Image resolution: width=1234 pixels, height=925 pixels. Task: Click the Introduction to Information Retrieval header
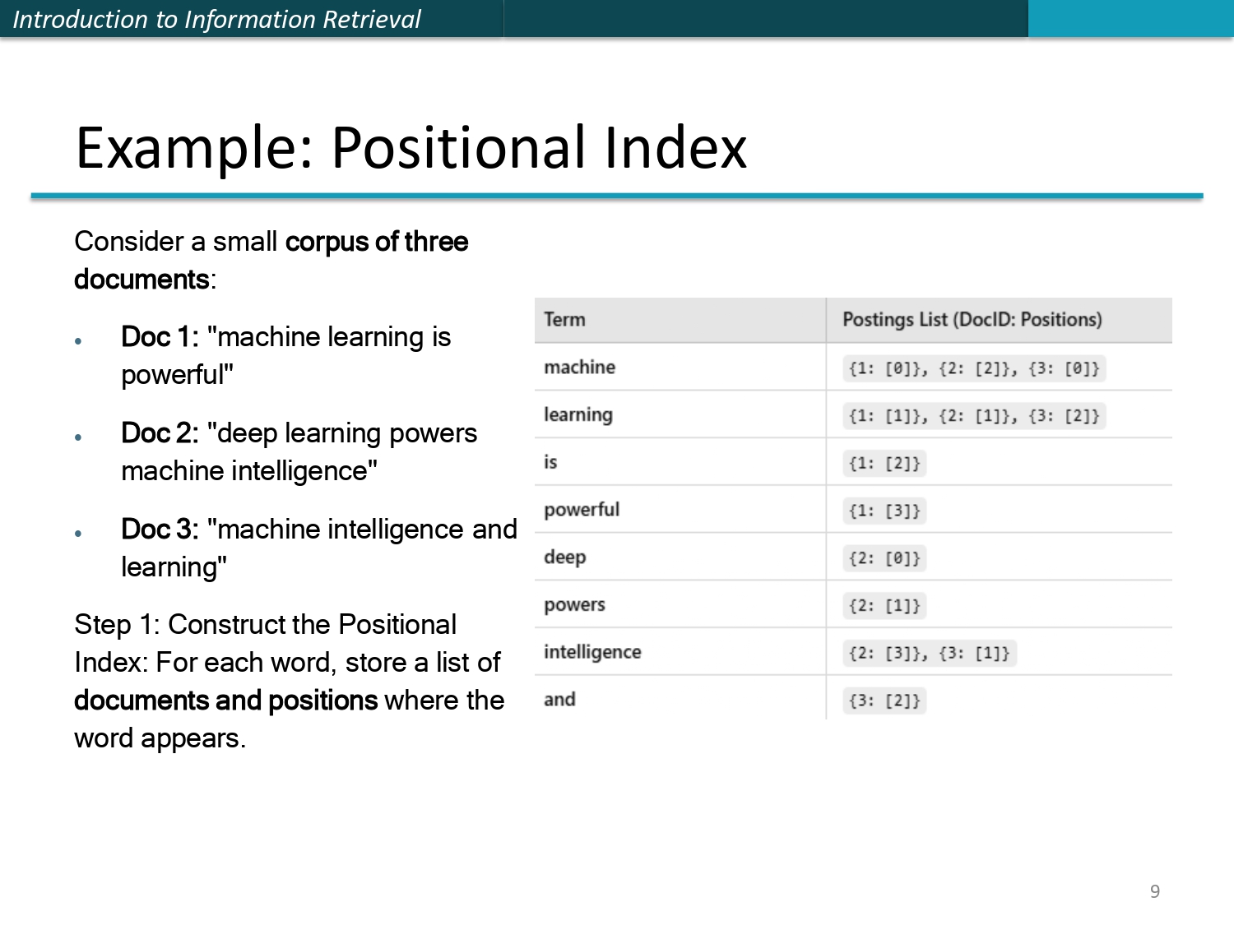[217, 18]
